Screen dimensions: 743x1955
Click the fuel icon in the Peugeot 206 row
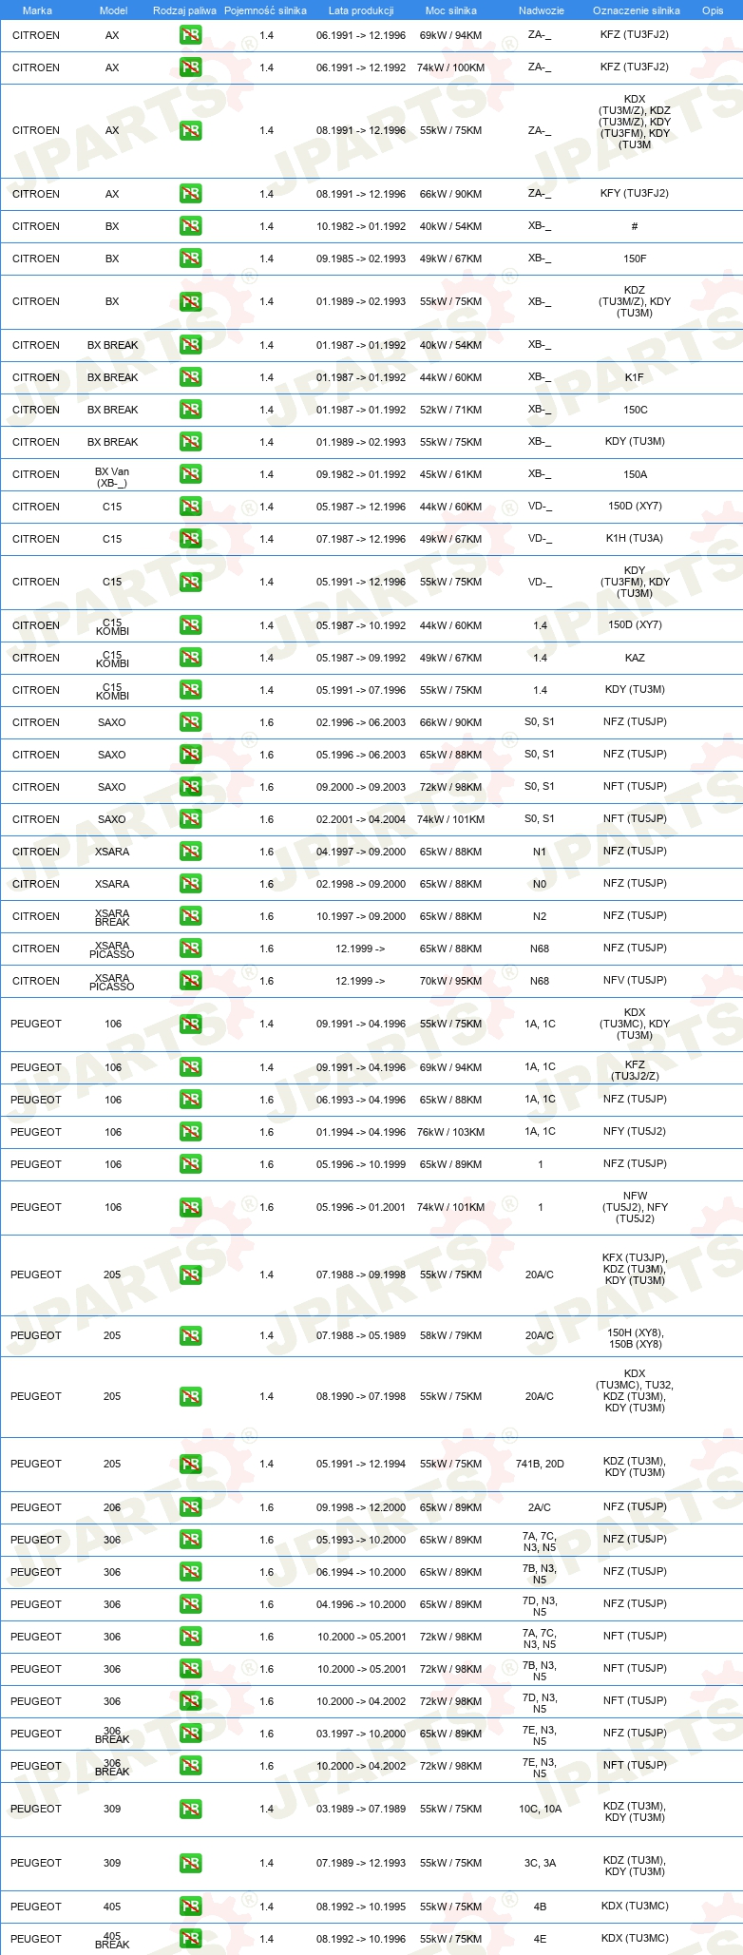tap(190, 1507)
